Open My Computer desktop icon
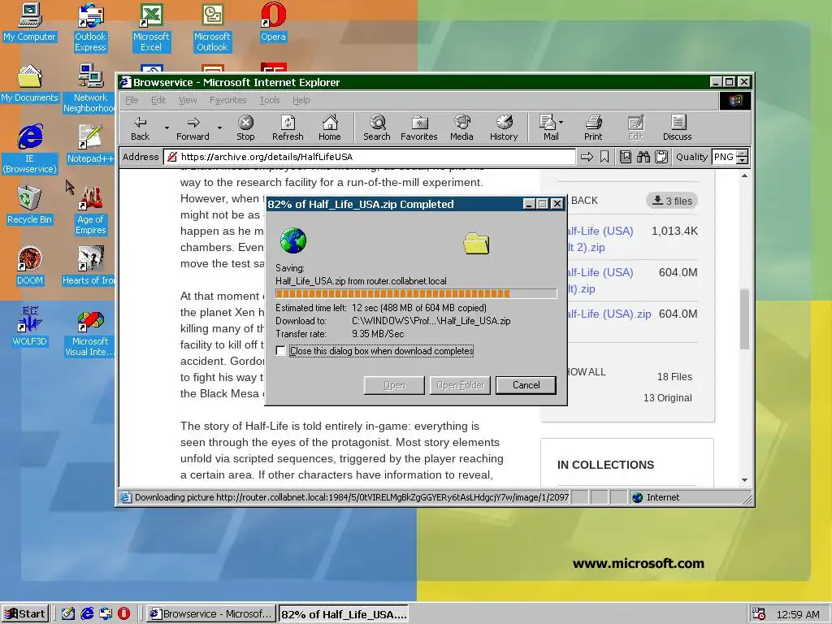832x624 pixels. (x=30, y=22)
